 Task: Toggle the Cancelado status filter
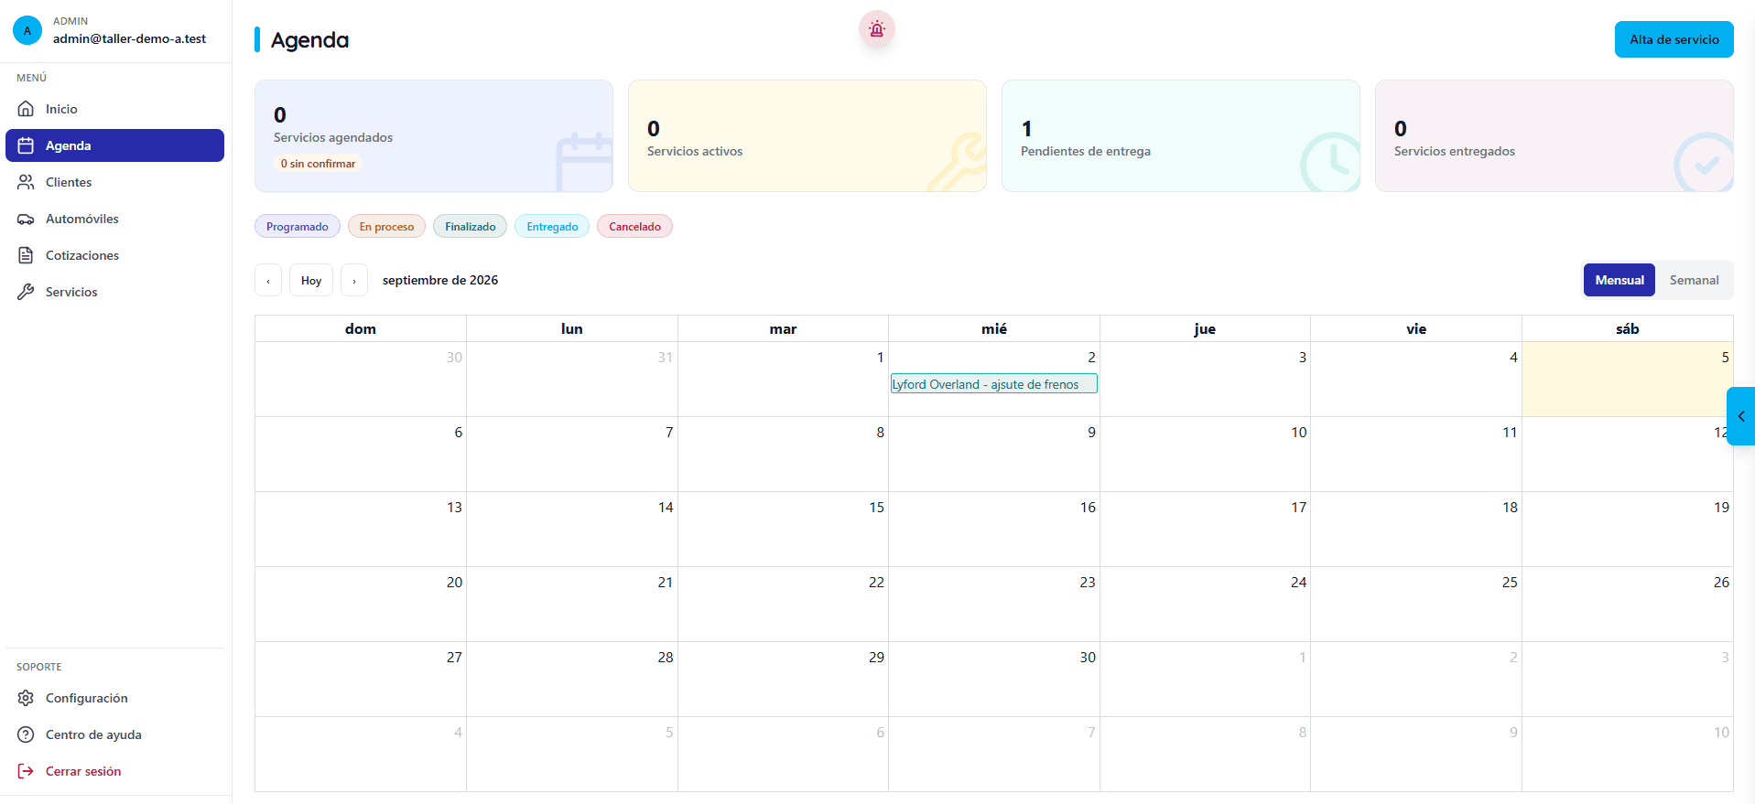coord(634,227)
